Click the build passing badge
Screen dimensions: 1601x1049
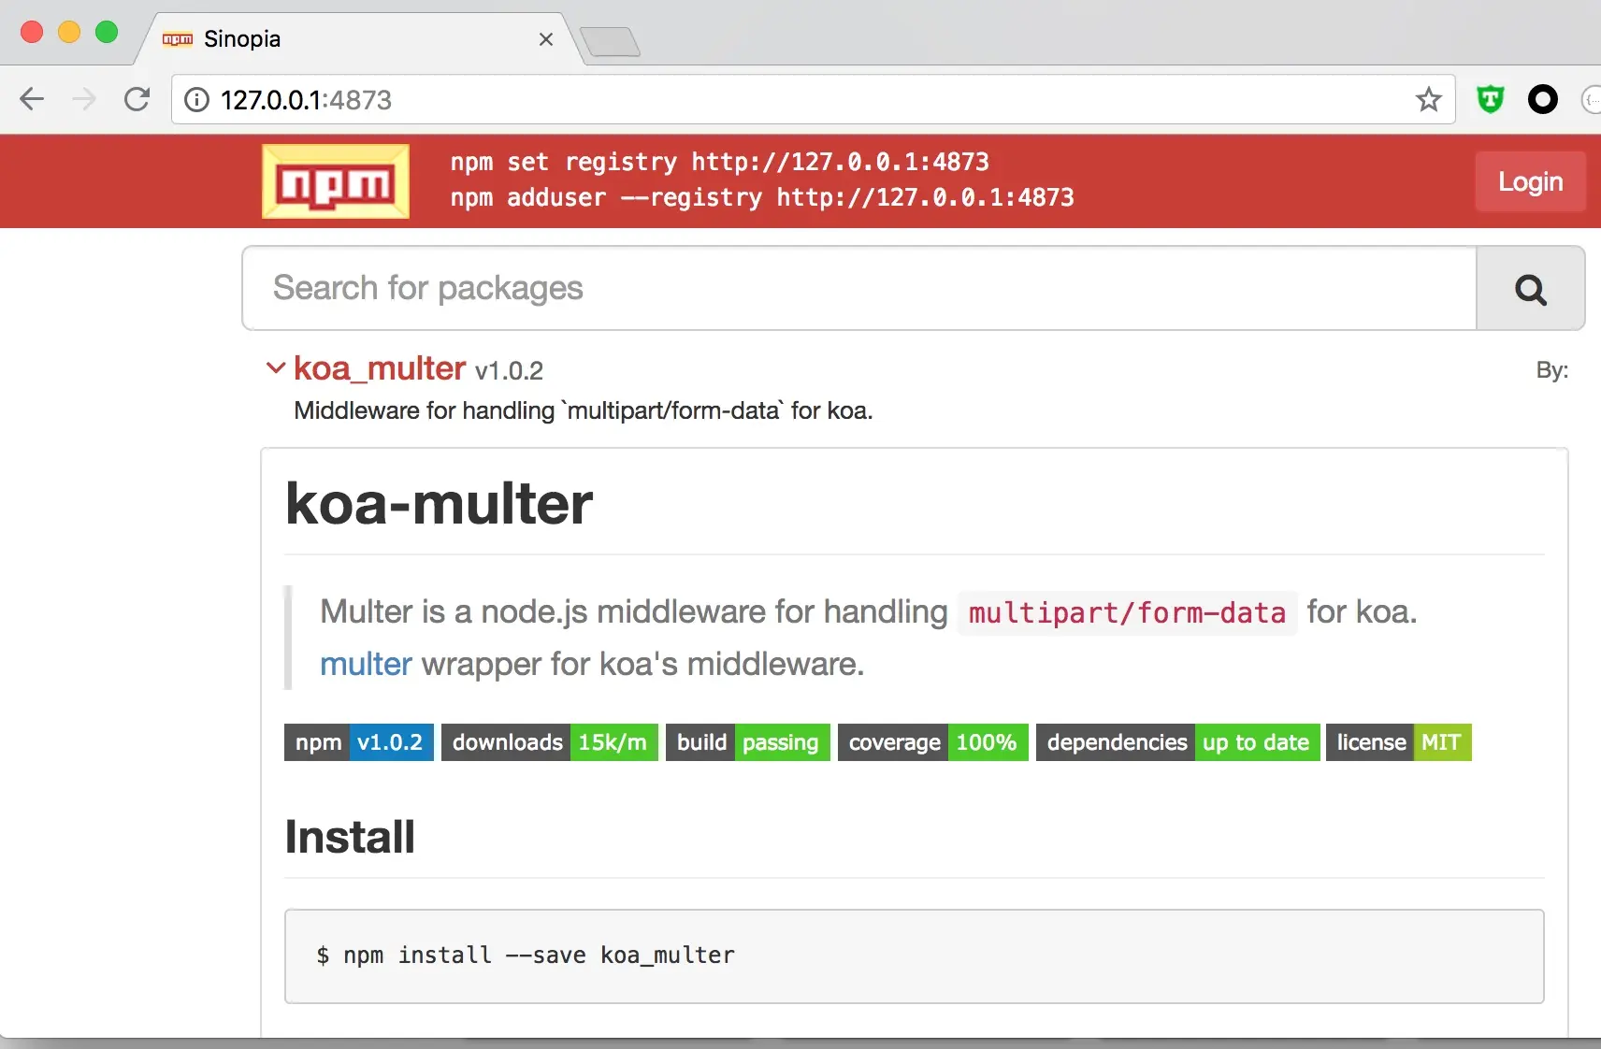[x=748, y=742]
